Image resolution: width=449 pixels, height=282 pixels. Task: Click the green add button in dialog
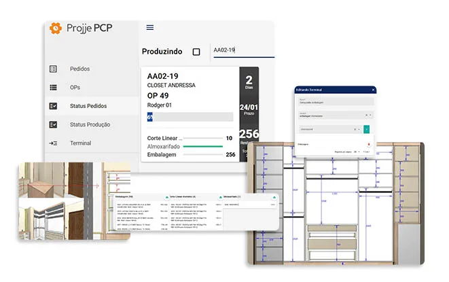point(367,129)
